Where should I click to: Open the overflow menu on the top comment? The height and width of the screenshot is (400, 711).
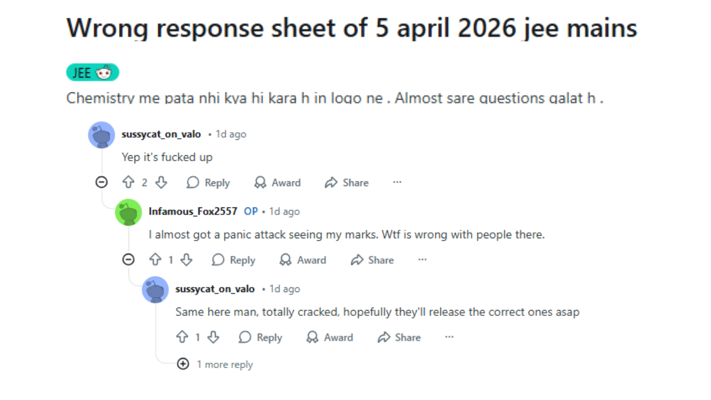[x=397, y=182]
